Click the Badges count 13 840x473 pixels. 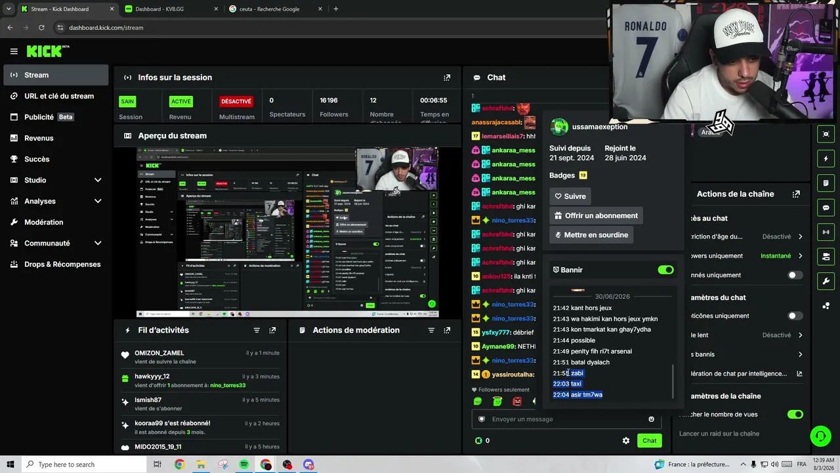pyautogui.click(x=583, y=175)
